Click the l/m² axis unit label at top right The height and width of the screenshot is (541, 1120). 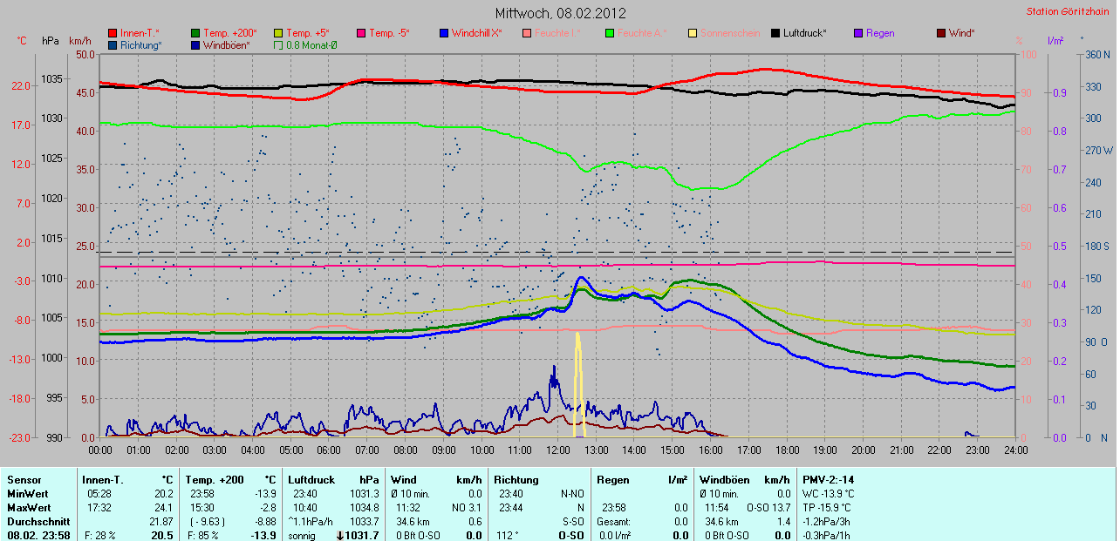tap(1055, 41)
